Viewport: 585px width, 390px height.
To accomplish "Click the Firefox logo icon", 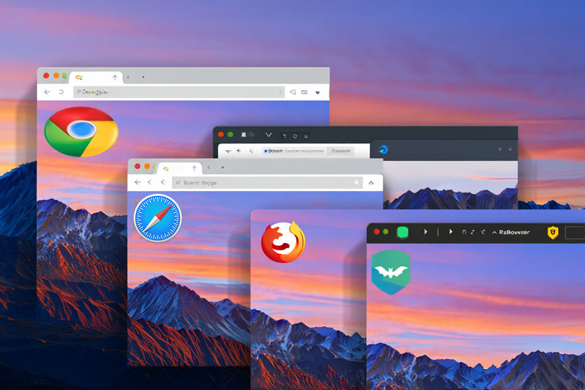I will click(x=283, y=241).
